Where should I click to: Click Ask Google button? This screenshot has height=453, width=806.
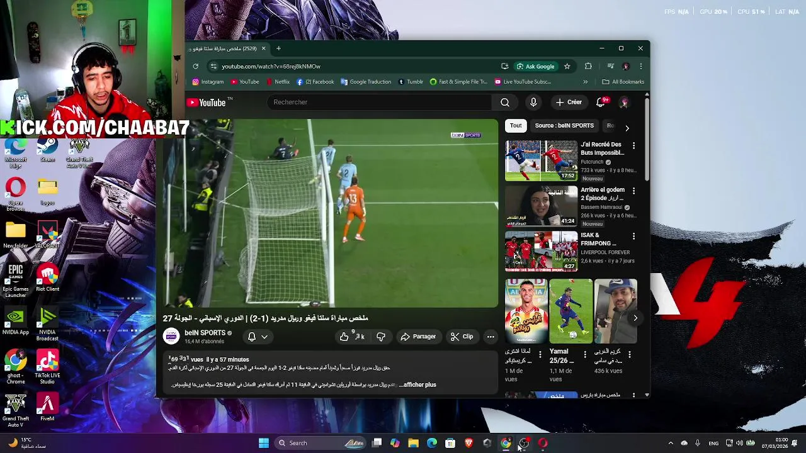[x=536, y=66]
